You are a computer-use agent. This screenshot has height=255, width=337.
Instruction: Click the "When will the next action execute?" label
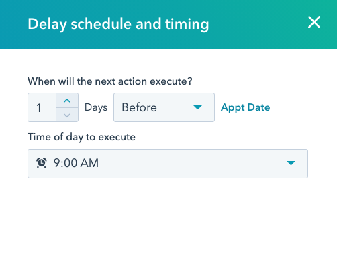[110, 81]
